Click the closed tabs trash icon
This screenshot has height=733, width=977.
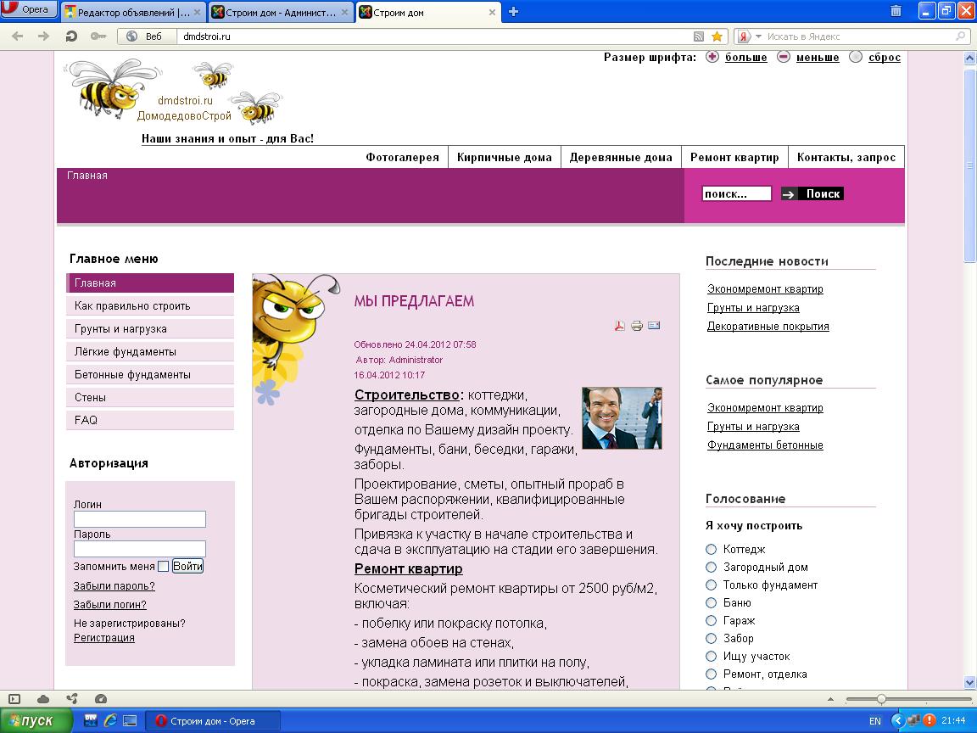pyautogui.click(x=896, y=11)
